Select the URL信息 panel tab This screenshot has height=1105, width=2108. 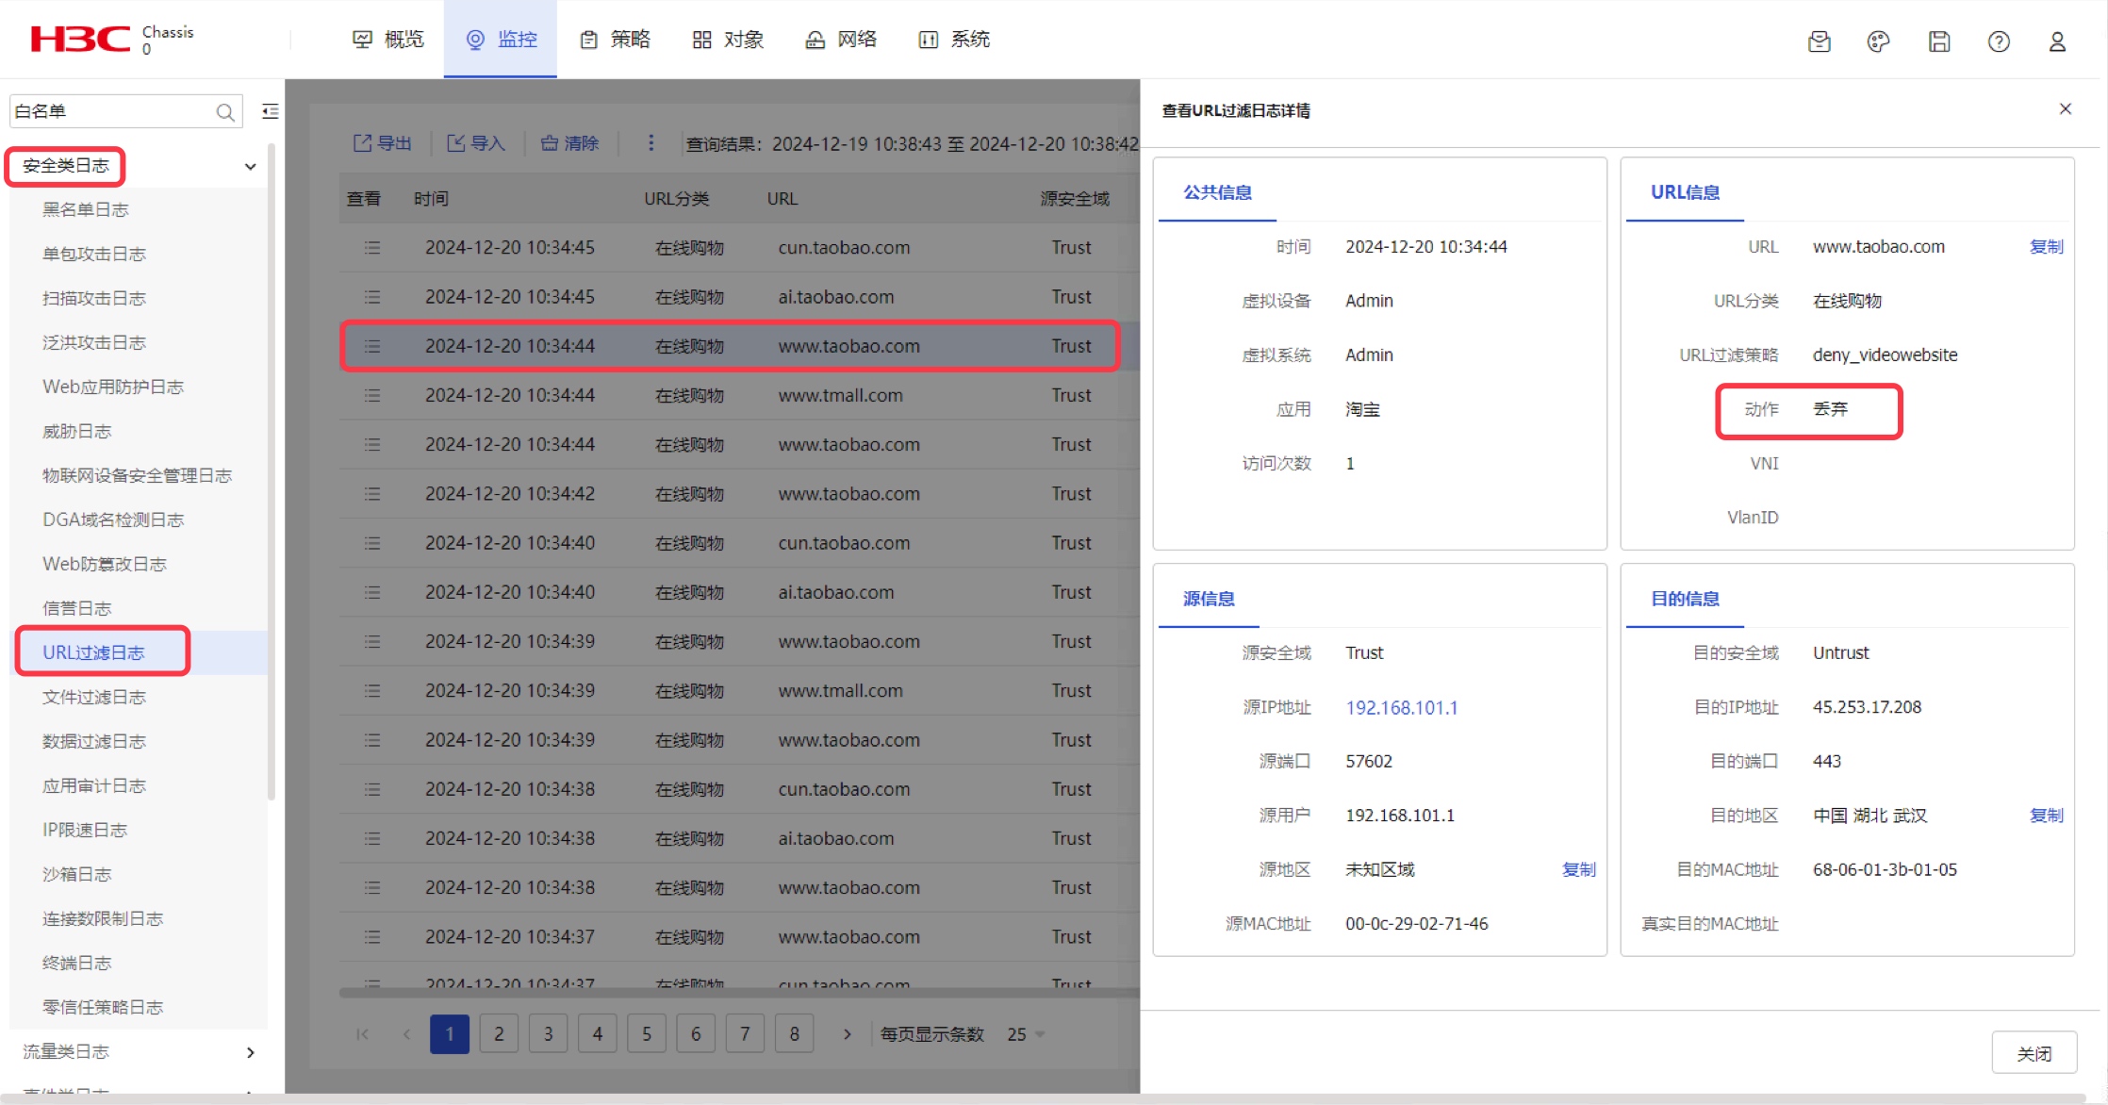[x=1685, y=192]
